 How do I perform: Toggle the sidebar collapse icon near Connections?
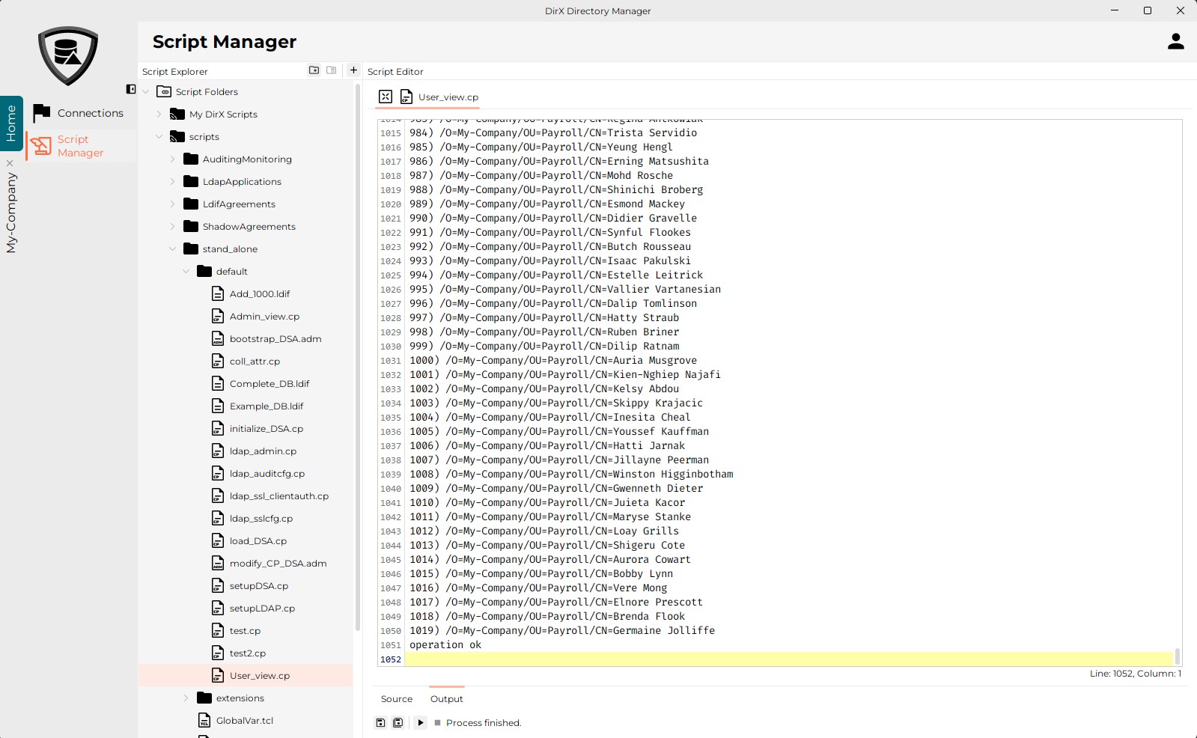(x=131, y=89)
